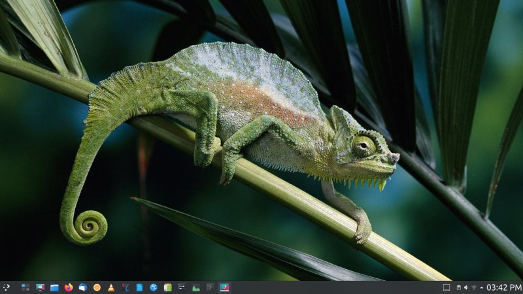Click the orange circle app icon

pos(97,287)
